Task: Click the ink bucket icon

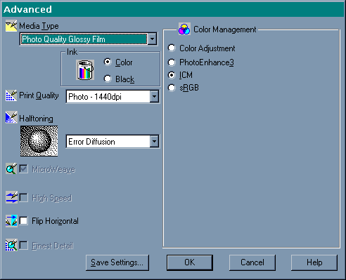Action: click(x=85, y=69)
